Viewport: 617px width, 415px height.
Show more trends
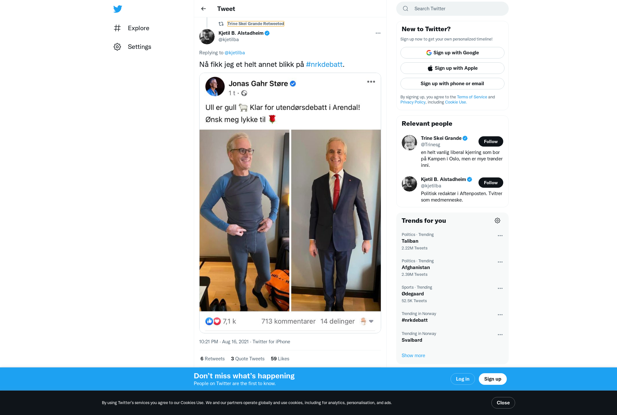point(413,356)
